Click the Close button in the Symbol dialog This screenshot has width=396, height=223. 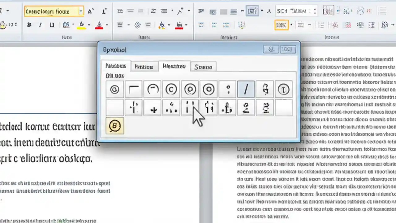(287, 49)
